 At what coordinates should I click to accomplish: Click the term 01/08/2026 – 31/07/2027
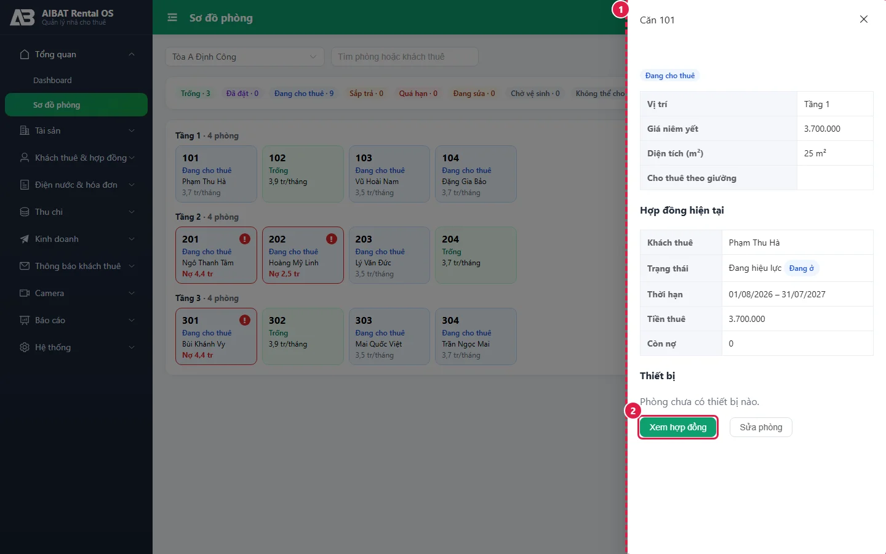[777, 294]
